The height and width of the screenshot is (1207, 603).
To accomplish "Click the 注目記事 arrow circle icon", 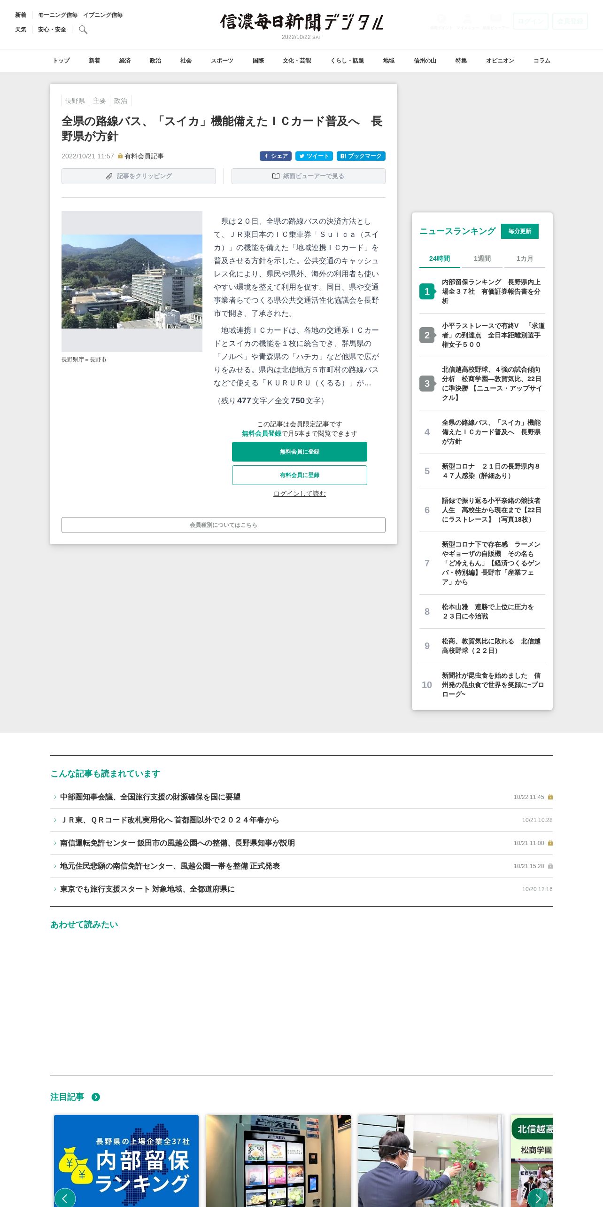I will pos(96,1097).
